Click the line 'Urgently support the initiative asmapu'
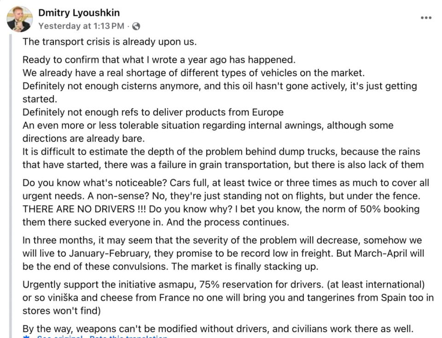 pos(223,285)
